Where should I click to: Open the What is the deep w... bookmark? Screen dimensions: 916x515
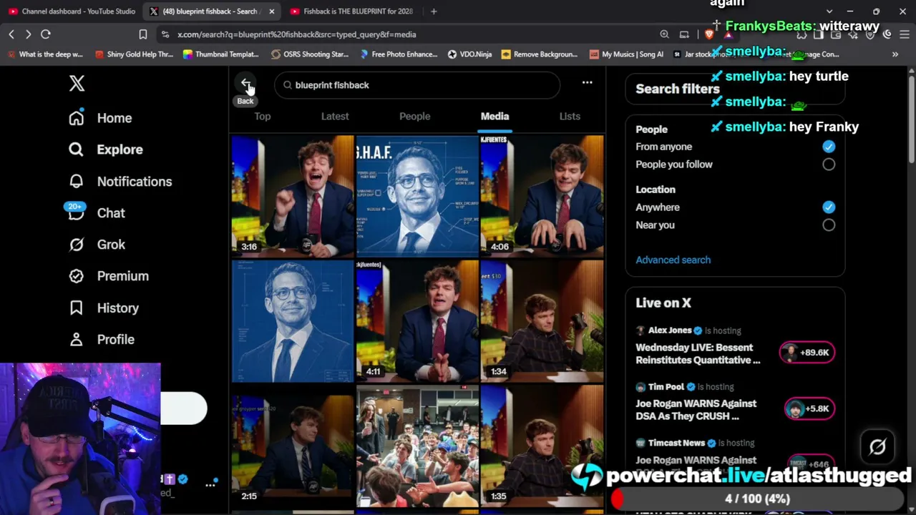(x=46, y=54)
